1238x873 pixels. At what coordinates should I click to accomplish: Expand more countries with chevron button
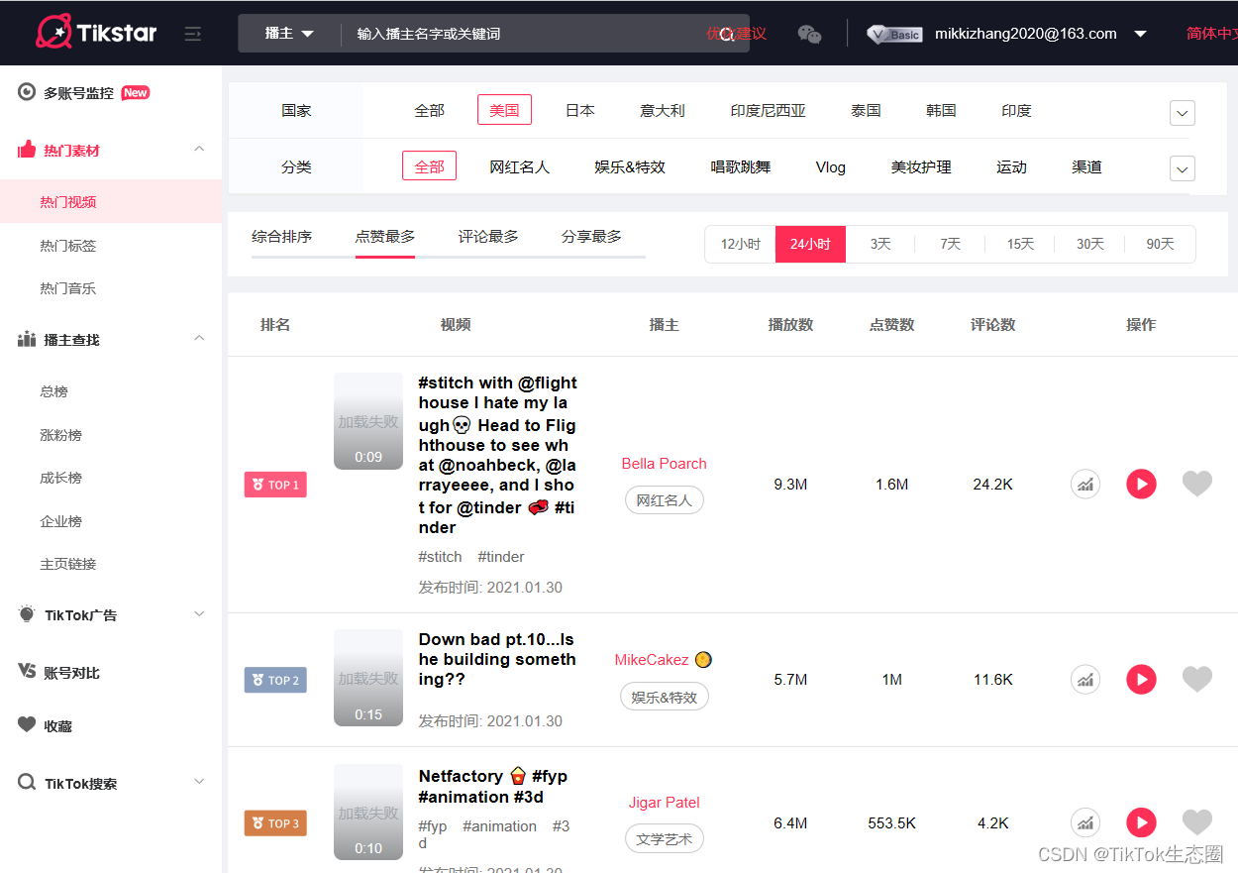[x=1183, y=113]
